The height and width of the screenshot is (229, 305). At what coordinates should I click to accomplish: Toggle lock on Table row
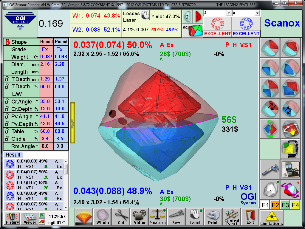[7, 131]
